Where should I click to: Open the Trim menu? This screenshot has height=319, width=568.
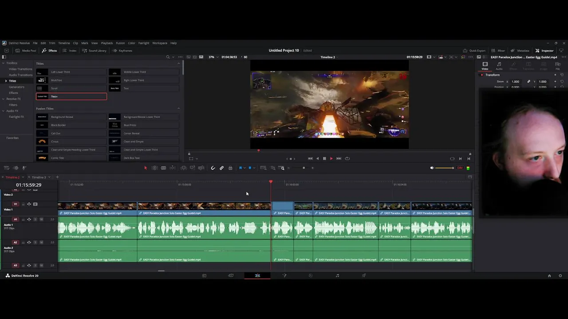click(x=52, y=43)
